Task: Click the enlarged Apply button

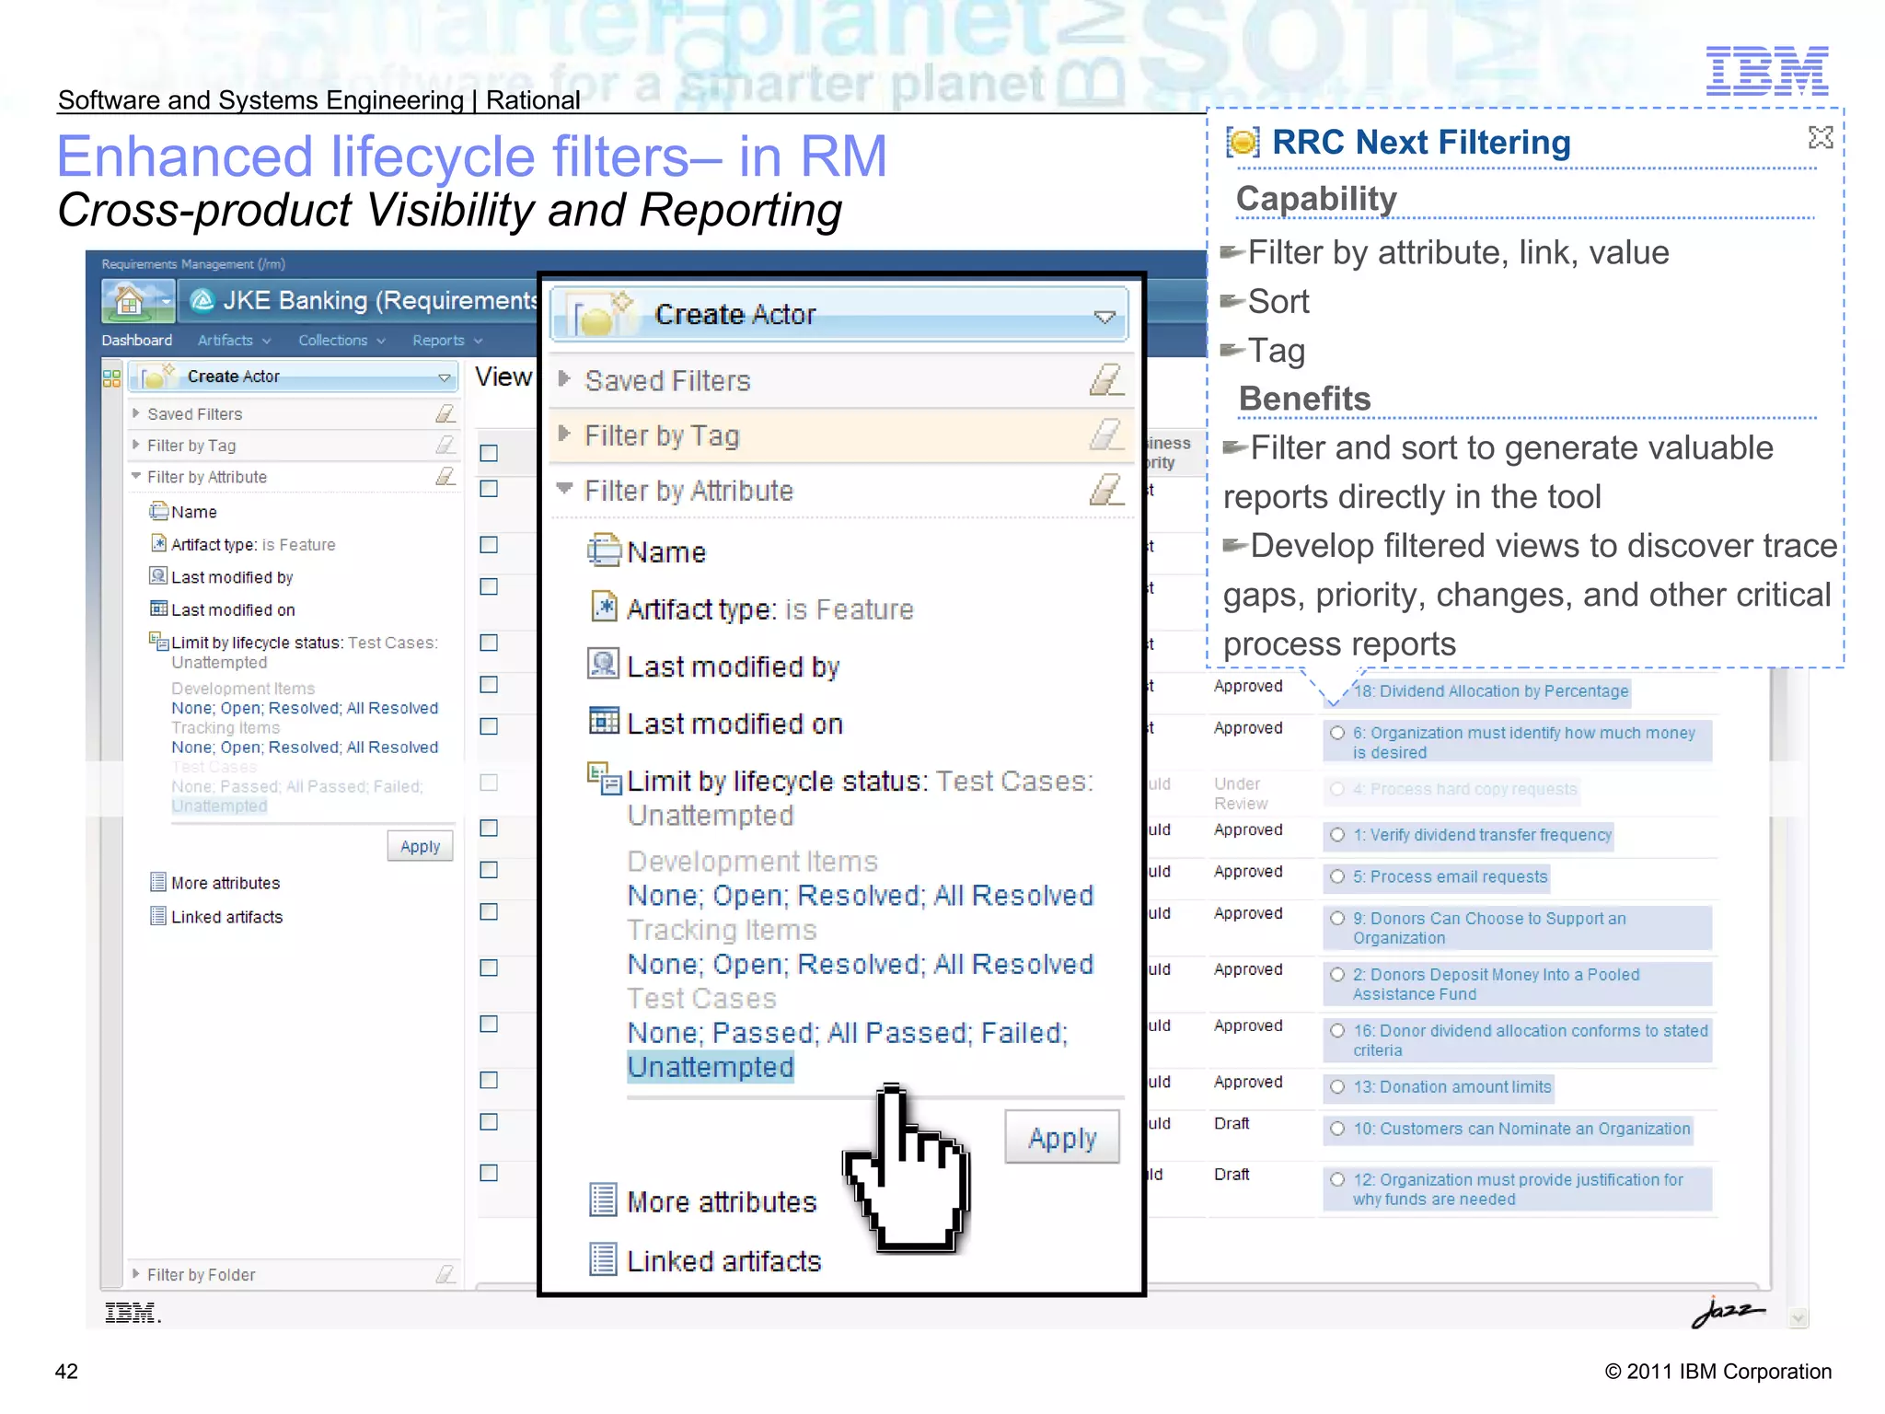Action: tap(1062, 1138)
